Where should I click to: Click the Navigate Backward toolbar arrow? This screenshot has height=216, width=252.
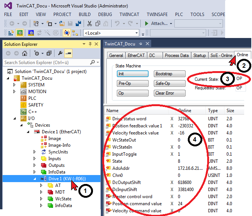(12, 23)
